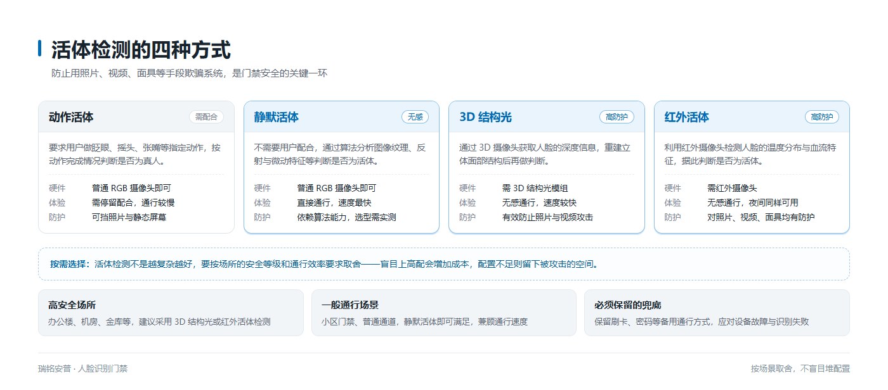Click 可挡照片与静态屏幕
This screenshot has width=888, height=390.
point(129,217)
